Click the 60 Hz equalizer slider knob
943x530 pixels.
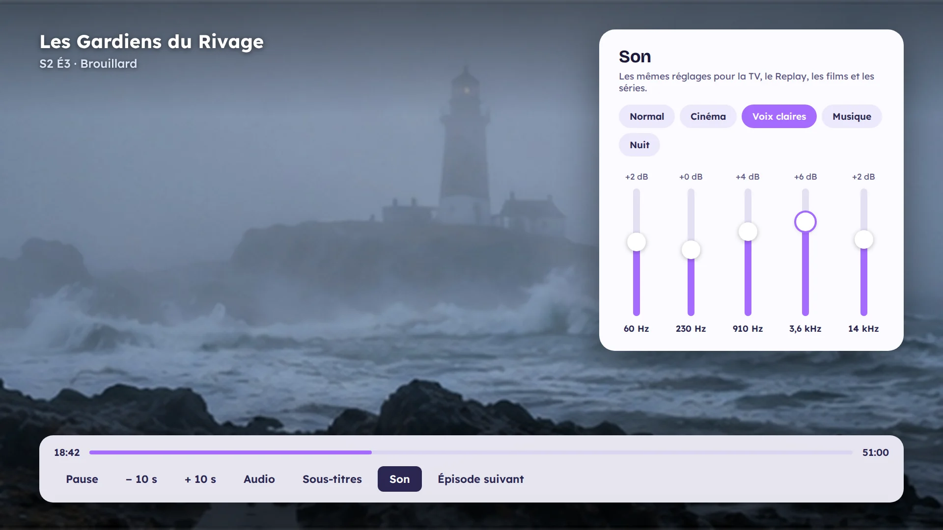[x=637, y=242]
